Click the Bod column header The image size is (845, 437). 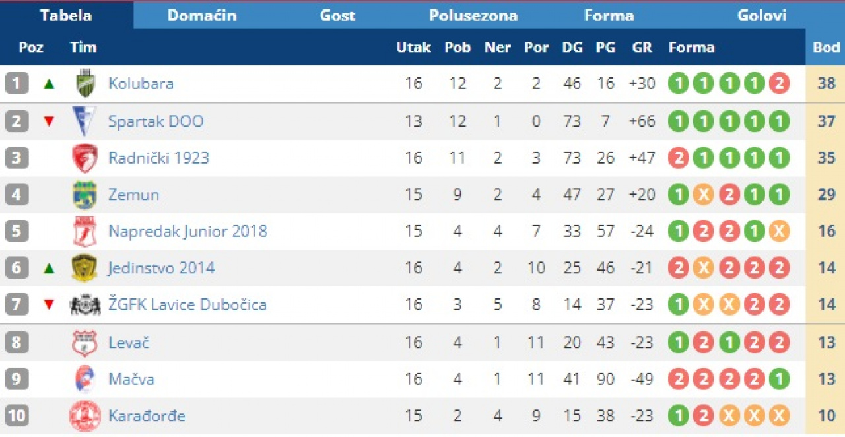click(826, 48)
